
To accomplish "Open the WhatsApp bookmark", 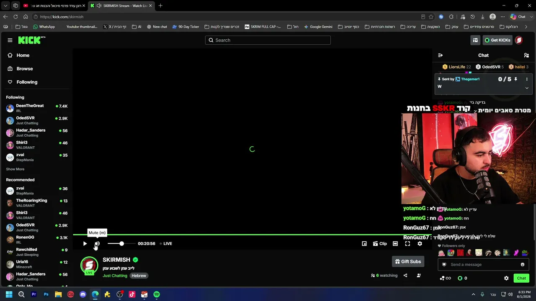I will (x=44, y=27).
